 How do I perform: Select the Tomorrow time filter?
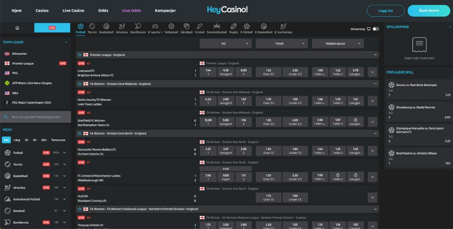[x=58, y=140]
